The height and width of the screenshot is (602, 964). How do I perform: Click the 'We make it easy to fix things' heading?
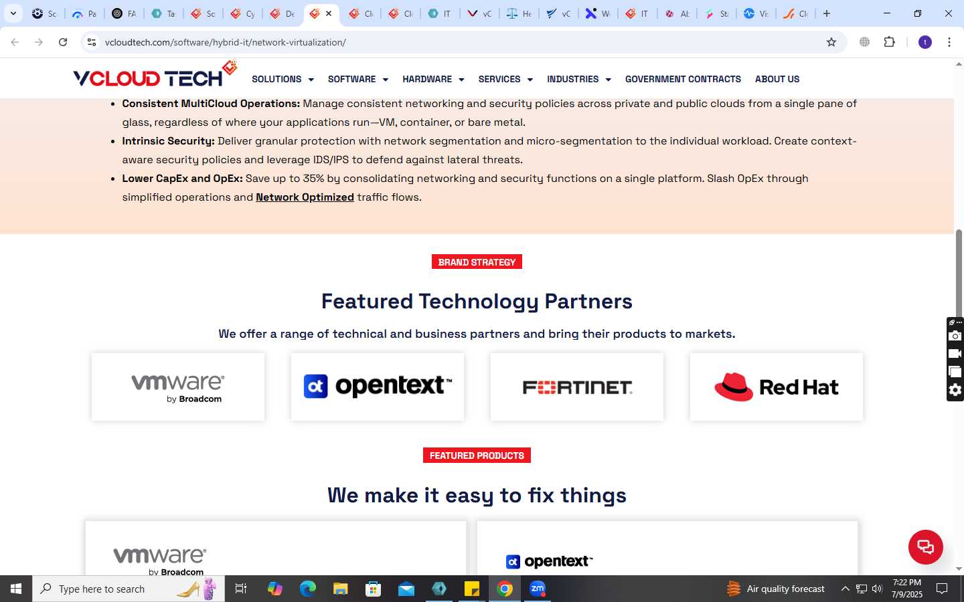pos(477,496)
